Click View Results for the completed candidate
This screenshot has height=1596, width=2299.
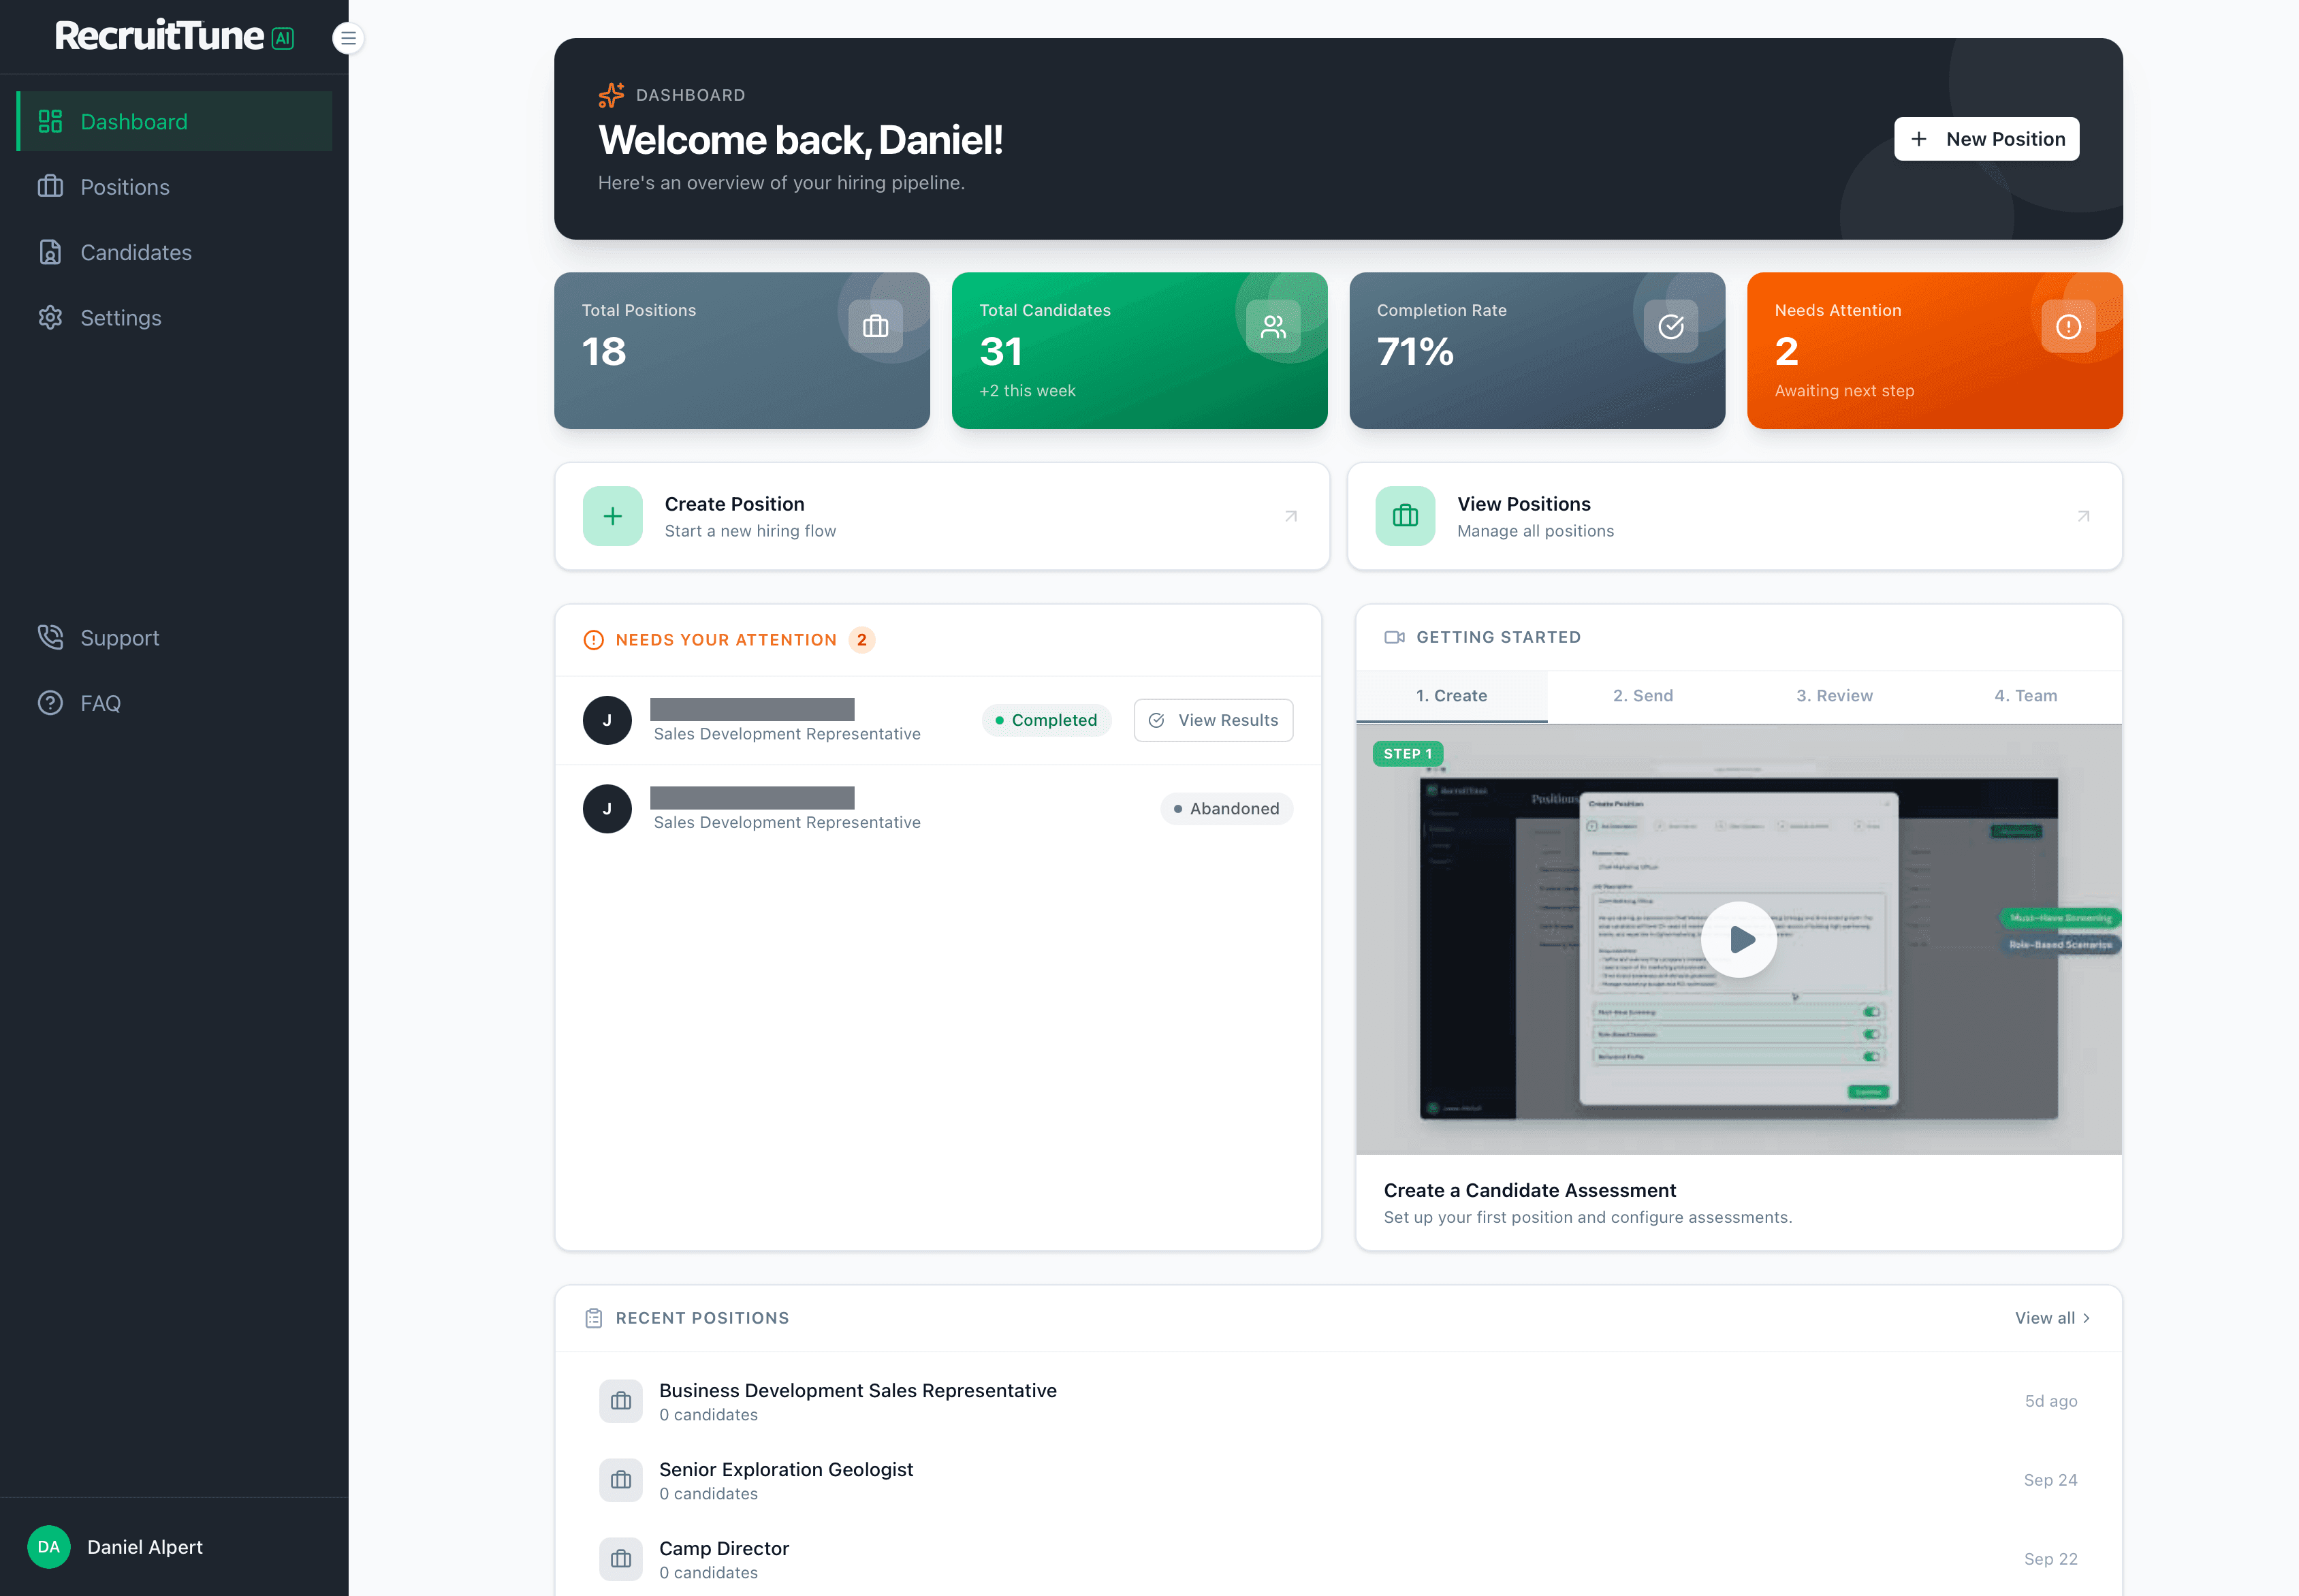click(1213, 720)
